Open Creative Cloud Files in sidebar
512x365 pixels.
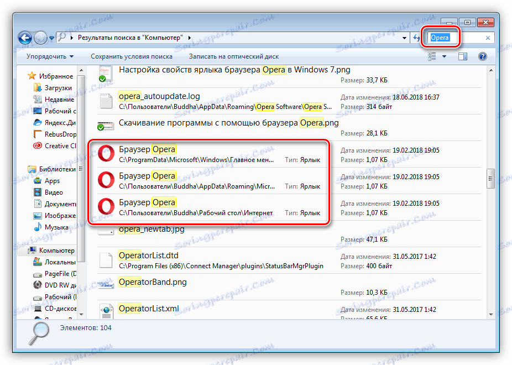55,146
